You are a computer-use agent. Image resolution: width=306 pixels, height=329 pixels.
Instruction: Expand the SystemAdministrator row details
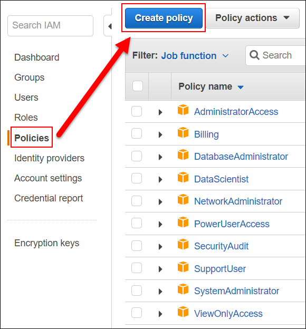(x=160, y=292)
